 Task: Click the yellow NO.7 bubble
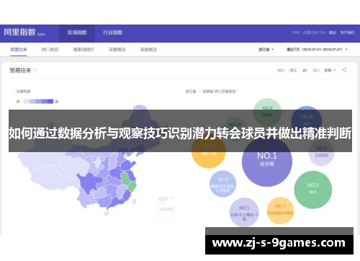[280, 211]
